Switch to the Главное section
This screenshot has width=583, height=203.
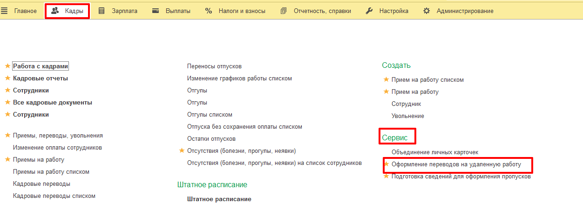click(x=25, y=11)
